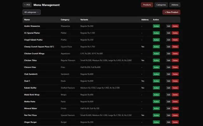
Task: Switch to the Addons tab
Action: click(x=175, y=5)
